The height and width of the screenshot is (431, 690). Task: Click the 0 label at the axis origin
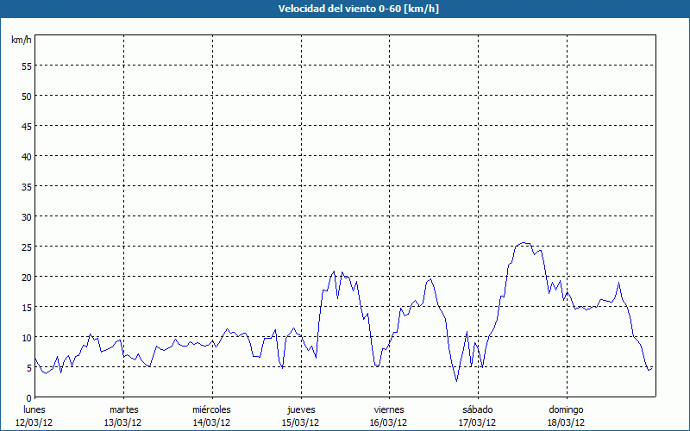28,397
